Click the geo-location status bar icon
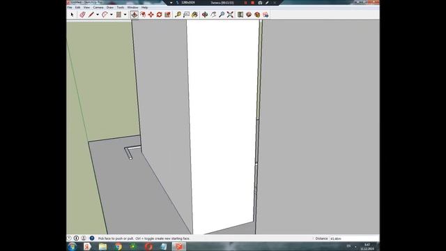 pyautogui.click(x=69, y=238)
